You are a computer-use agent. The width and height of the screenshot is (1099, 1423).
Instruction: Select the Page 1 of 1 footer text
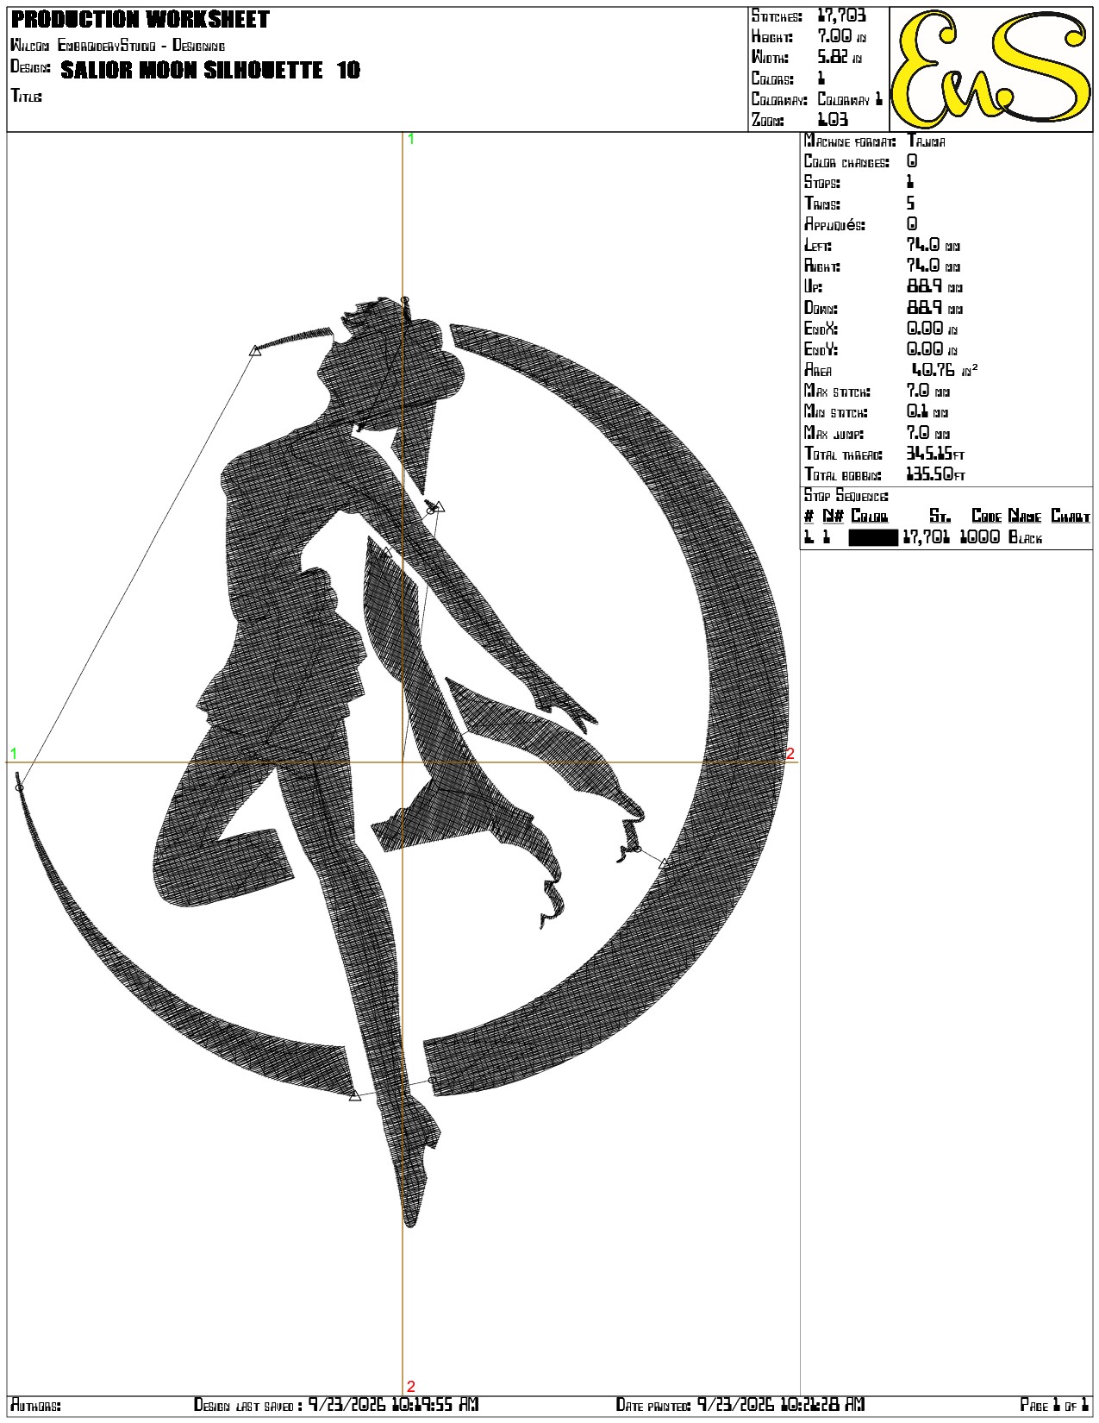point(1055,1405)
